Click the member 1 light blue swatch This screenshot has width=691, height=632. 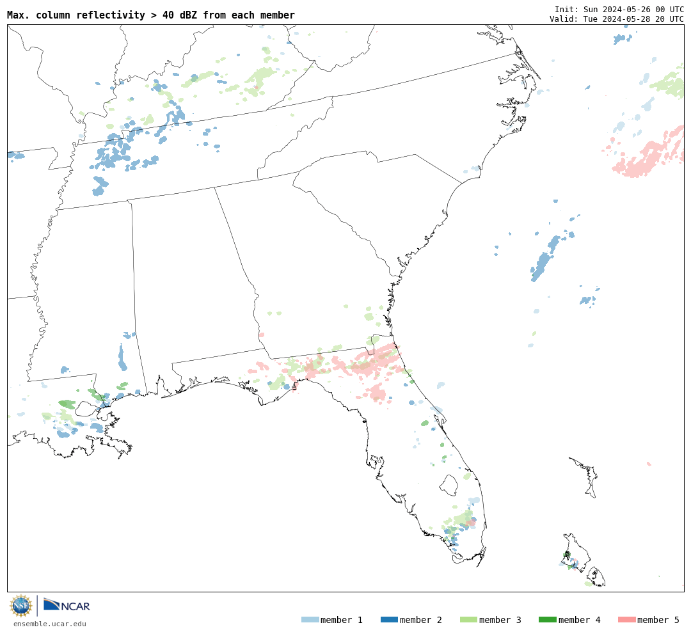[x=310, y=620]
